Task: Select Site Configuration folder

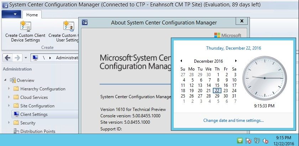Action: pyautogui.click(x=37, y=106)
